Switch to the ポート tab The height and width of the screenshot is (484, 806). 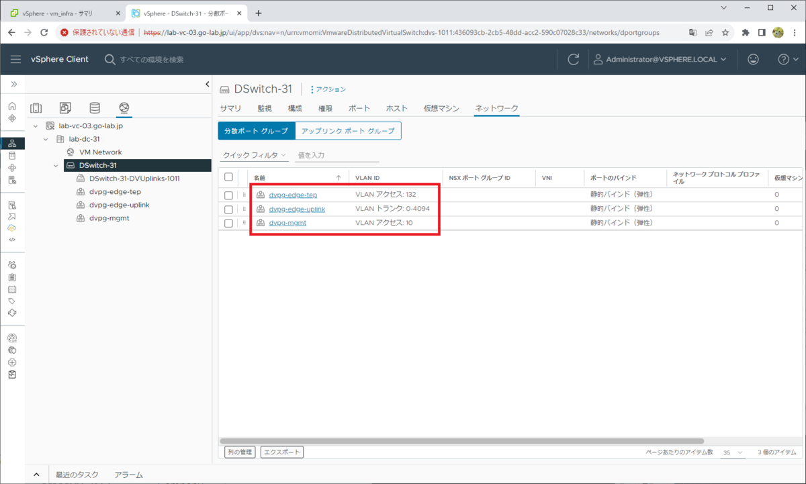(359, 108)
